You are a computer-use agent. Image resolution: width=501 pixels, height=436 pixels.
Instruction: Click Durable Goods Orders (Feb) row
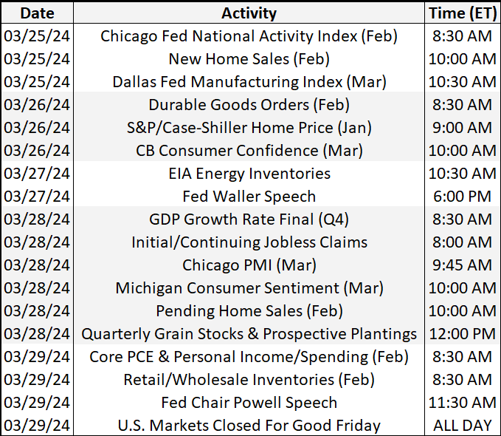[x=251, y=105]
